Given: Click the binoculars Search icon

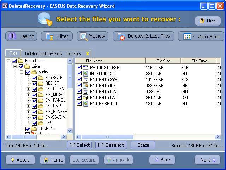Looking at the screenshot, I should coord(12,36).
